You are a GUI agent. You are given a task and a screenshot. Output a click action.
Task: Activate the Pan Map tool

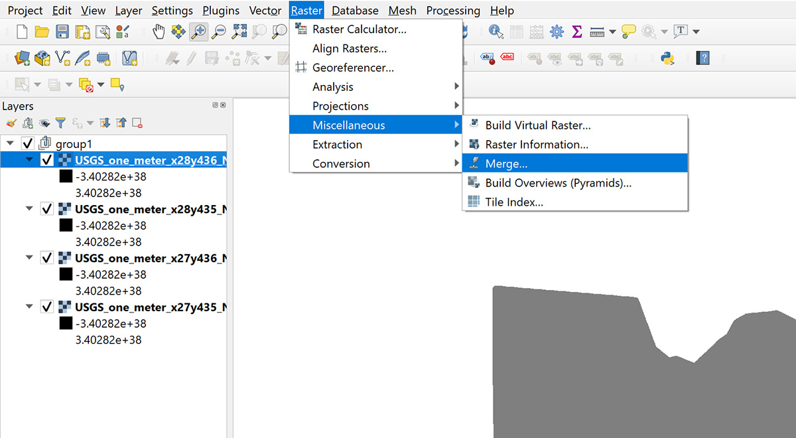159,31
